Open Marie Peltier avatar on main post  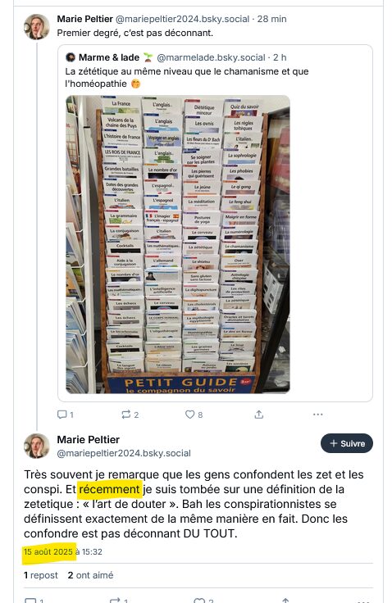(x=37, y=446)
